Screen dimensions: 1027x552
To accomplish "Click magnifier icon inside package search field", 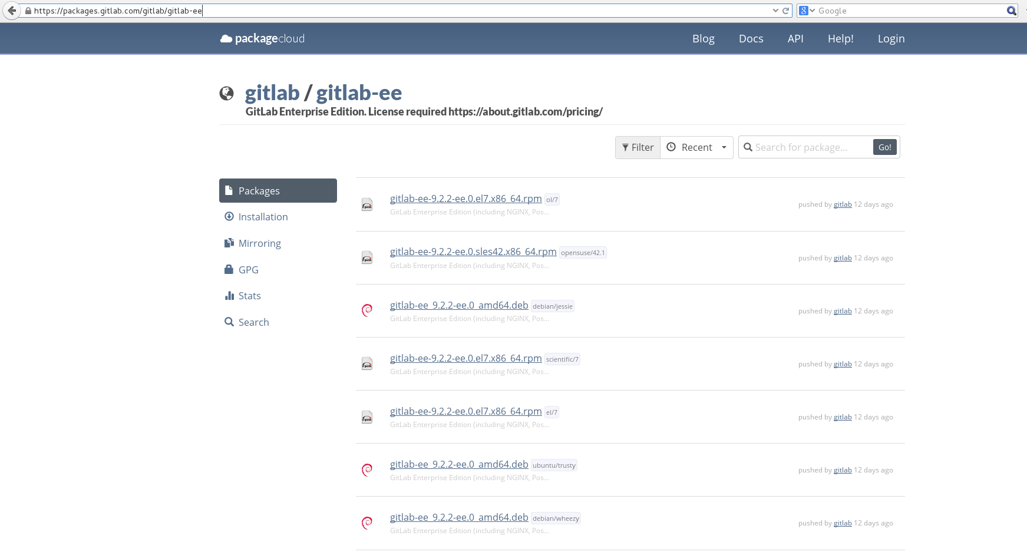I will coord(748,147).
